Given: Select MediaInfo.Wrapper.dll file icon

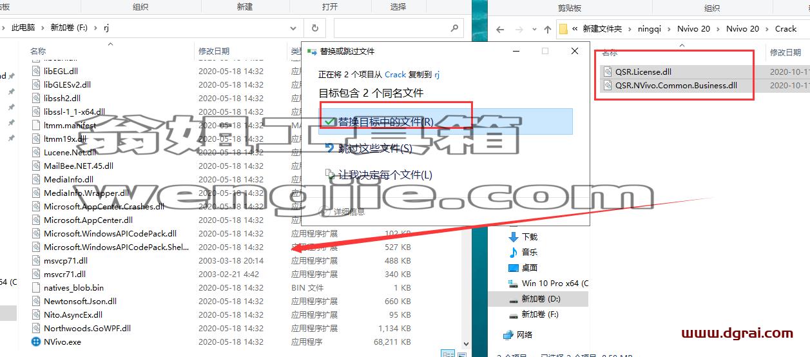Looking at the screenshot, I should click(x=37, y=193).
